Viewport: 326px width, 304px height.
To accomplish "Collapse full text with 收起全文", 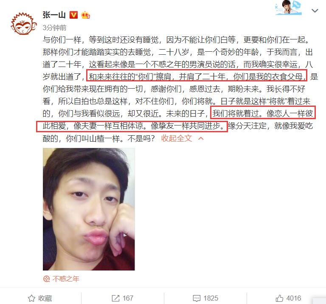I will pyautogui.click(x=177, y=138).
